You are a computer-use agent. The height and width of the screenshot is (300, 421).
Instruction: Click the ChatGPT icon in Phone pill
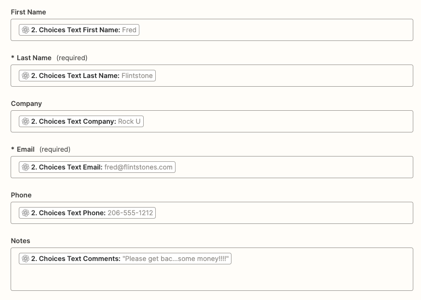point(26,213)
